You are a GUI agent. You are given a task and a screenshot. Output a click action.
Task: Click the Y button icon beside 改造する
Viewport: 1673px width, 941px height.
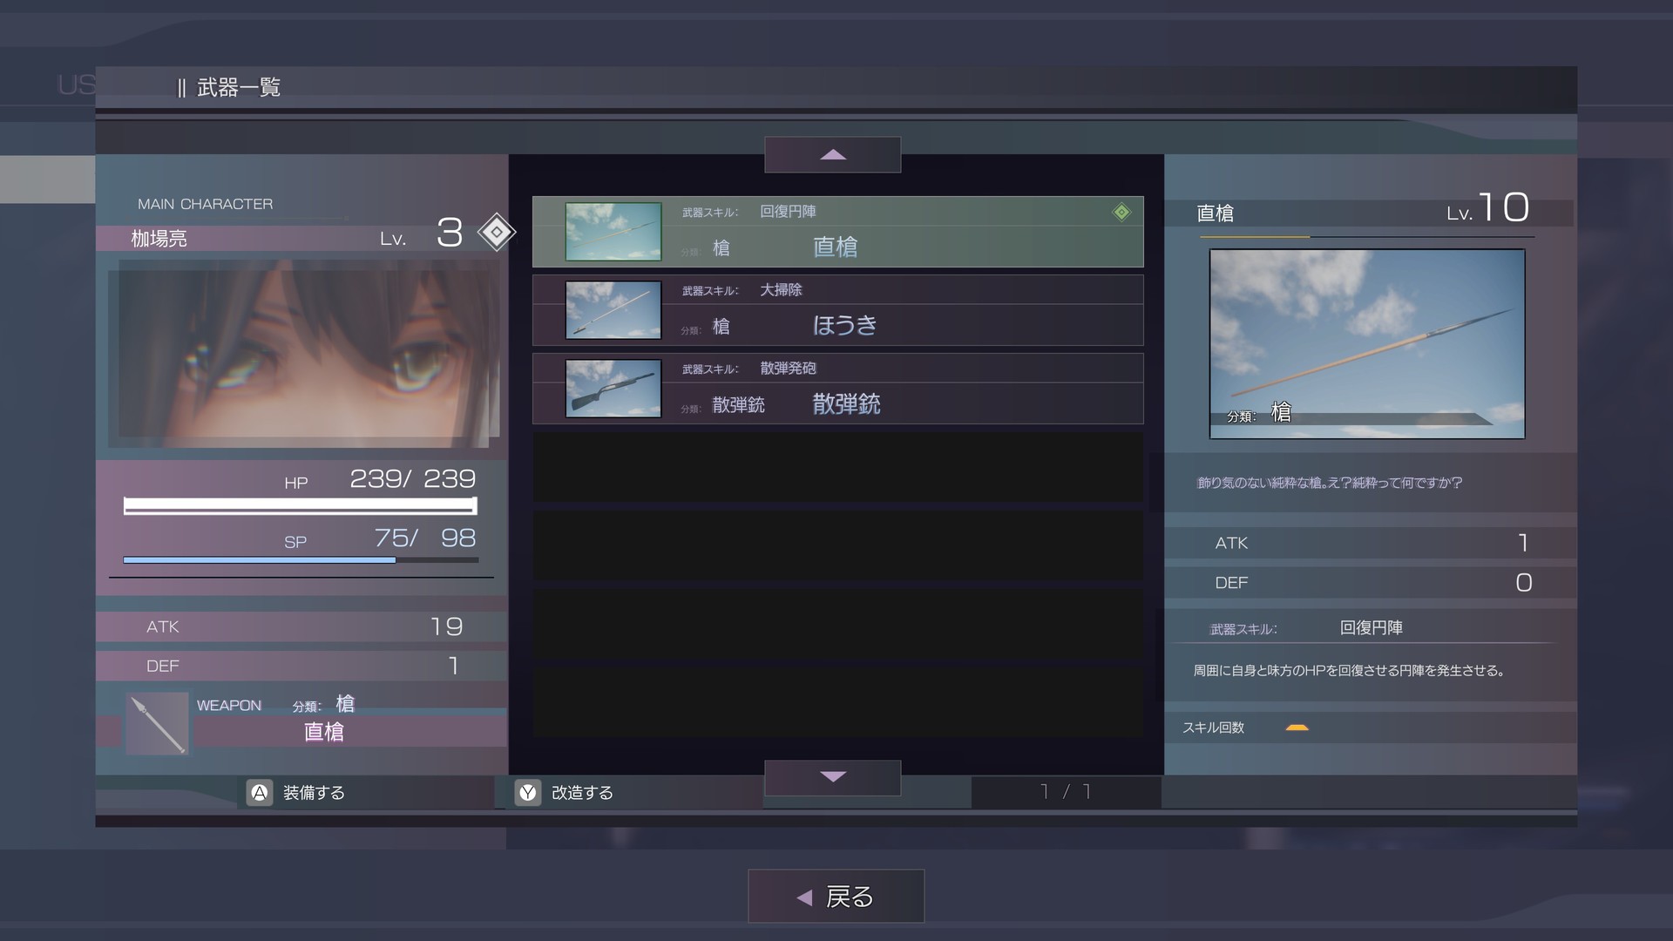point(526,793)
